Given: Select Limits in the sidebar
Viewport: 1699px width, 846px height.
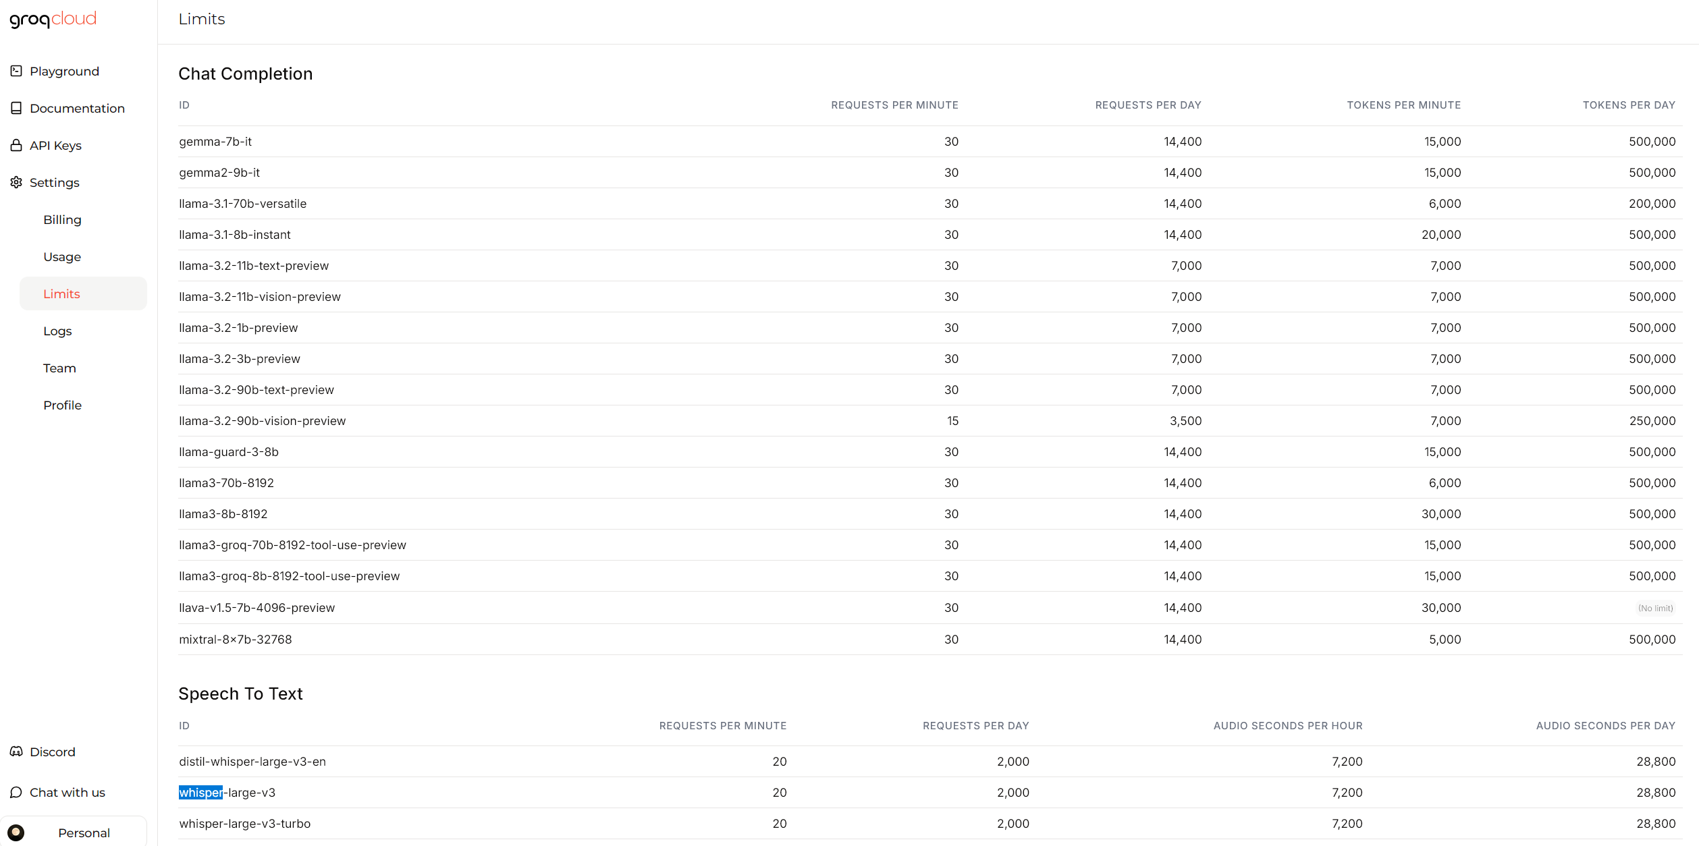Looking at the screenshot, I should point(61,293).
